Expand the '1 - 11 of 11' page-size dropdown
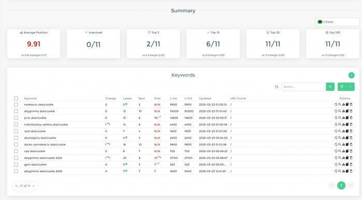 click(x=25, y=186)
